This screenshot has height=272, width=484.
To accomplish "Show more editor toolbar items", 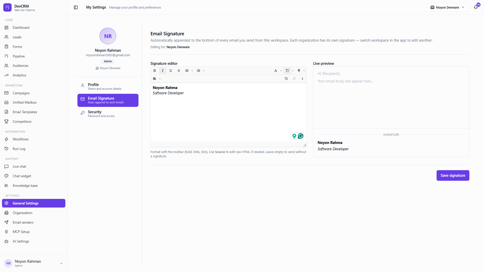I will pos(302,79).
